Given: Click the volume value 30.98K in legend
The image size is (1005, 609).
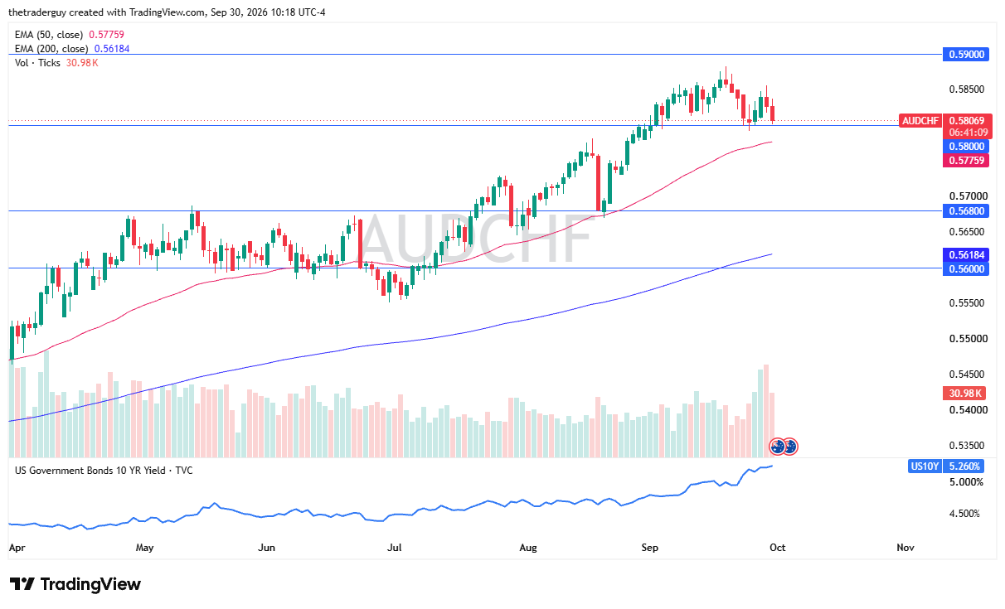Looking at the screenshot, I should 82,63.
